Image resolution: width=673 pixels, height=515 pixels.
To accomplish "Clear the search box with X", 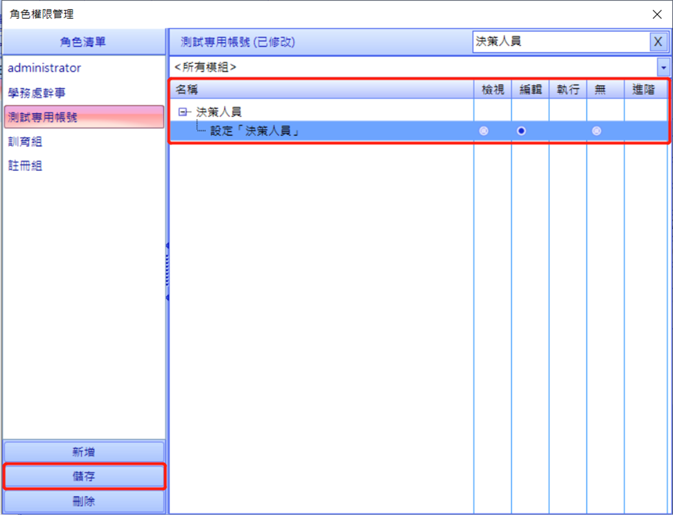I will tap(658, 42).
